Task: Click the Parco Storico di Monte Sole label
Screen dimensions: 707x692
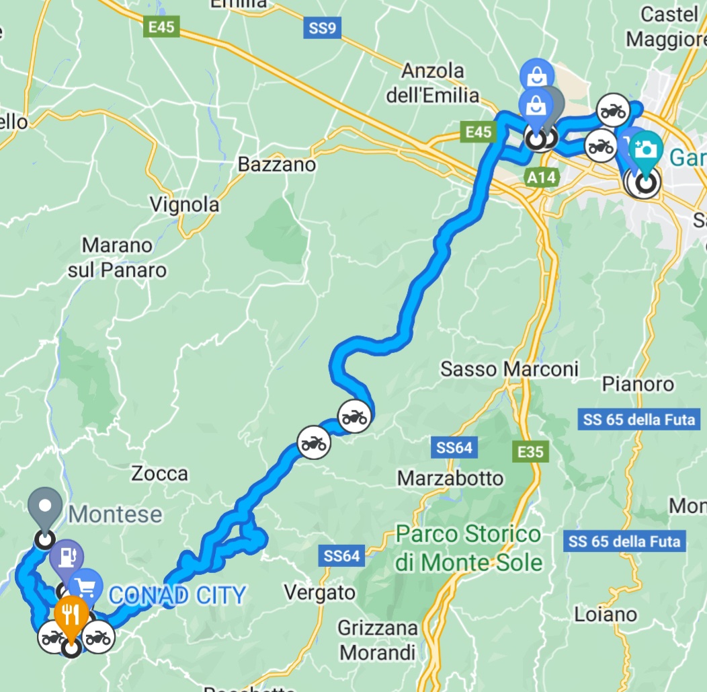Action: (468, 548)
